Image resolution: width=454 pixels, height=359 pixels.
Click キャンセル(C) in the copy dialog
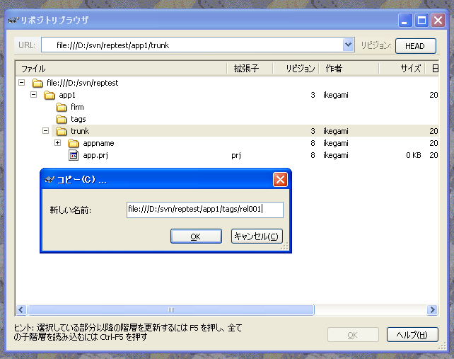pyautogui.click(x=257, y=237)
